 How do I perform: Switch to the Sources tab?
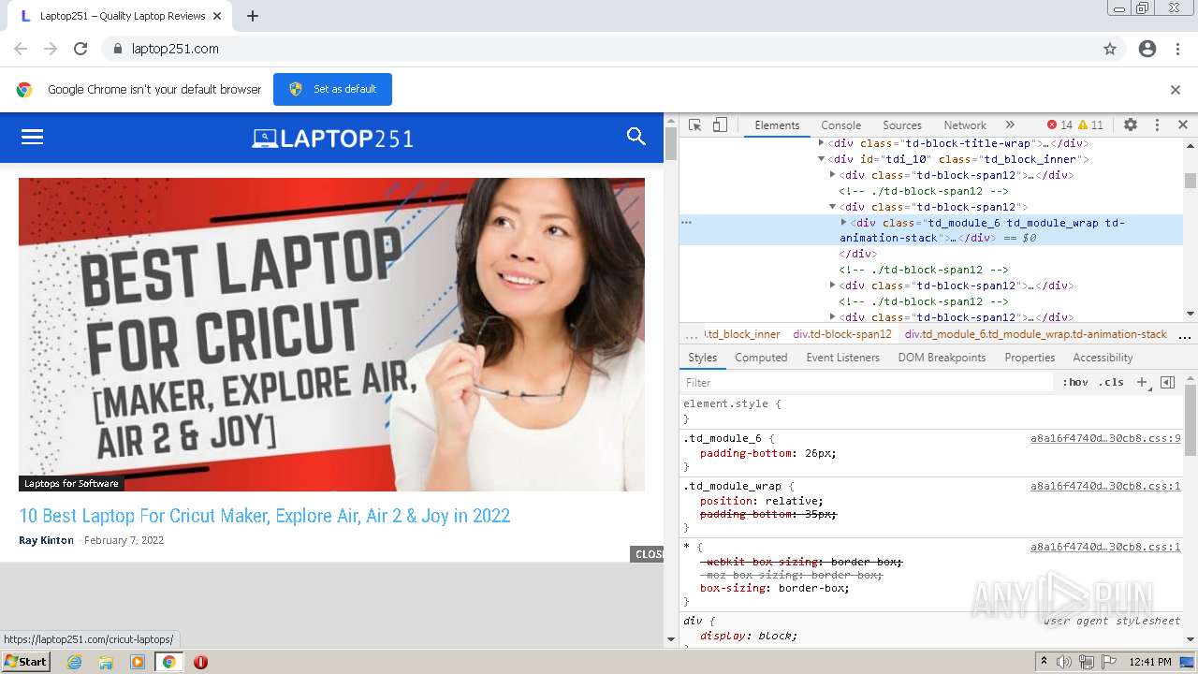coord(902,125)
